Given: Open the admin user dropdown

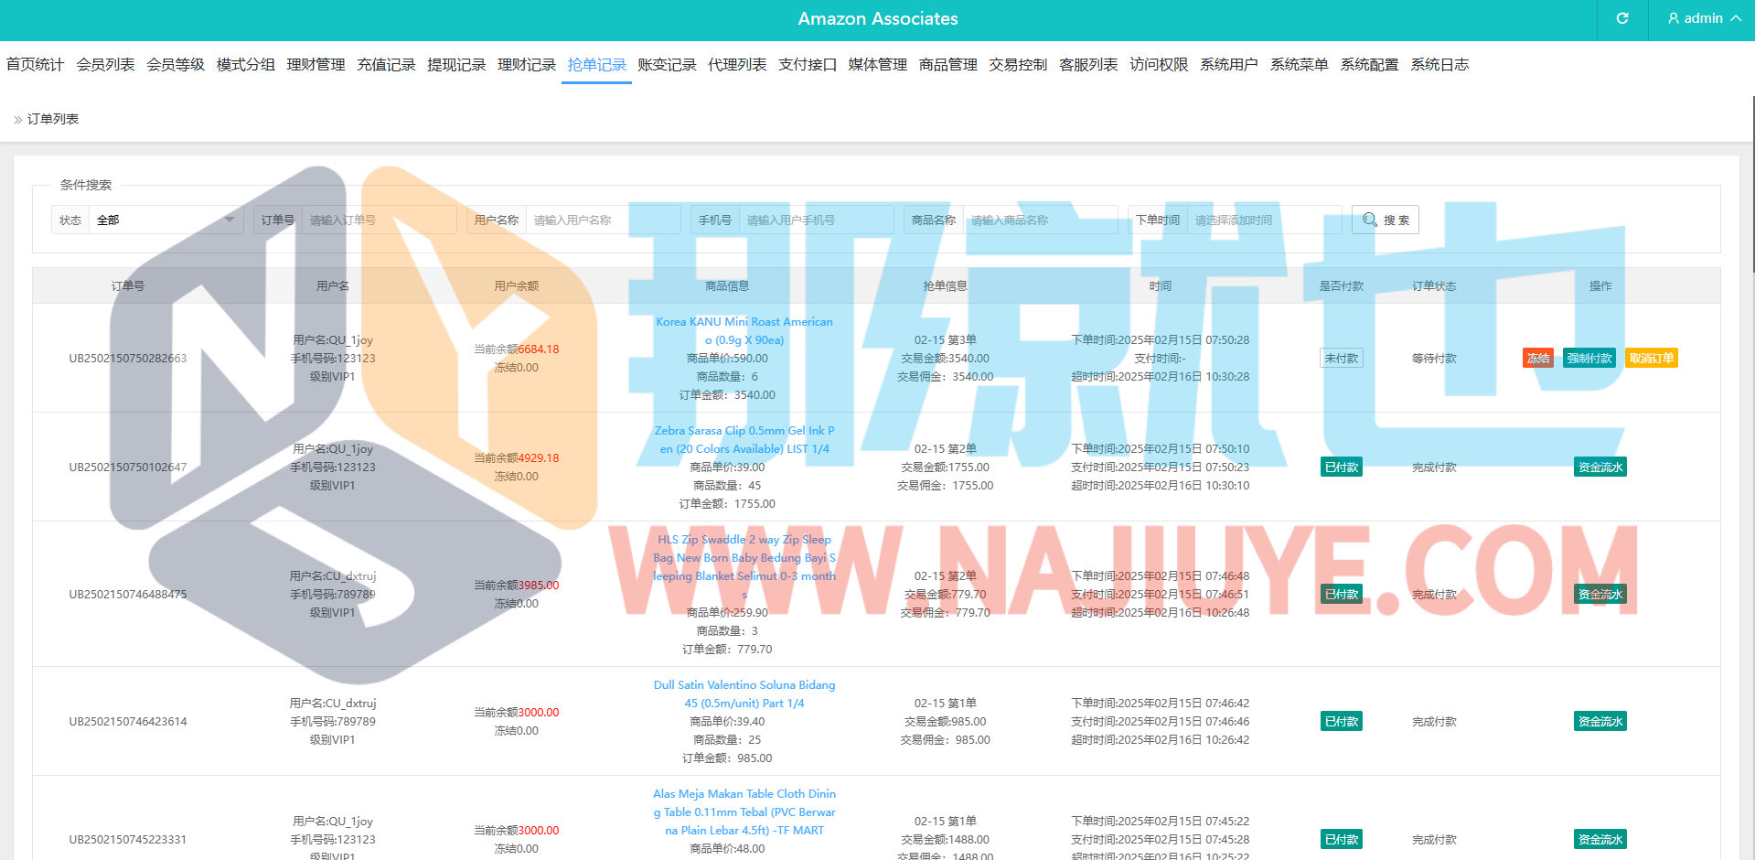Looking at the screenshot, I should tap(1703, 18).
